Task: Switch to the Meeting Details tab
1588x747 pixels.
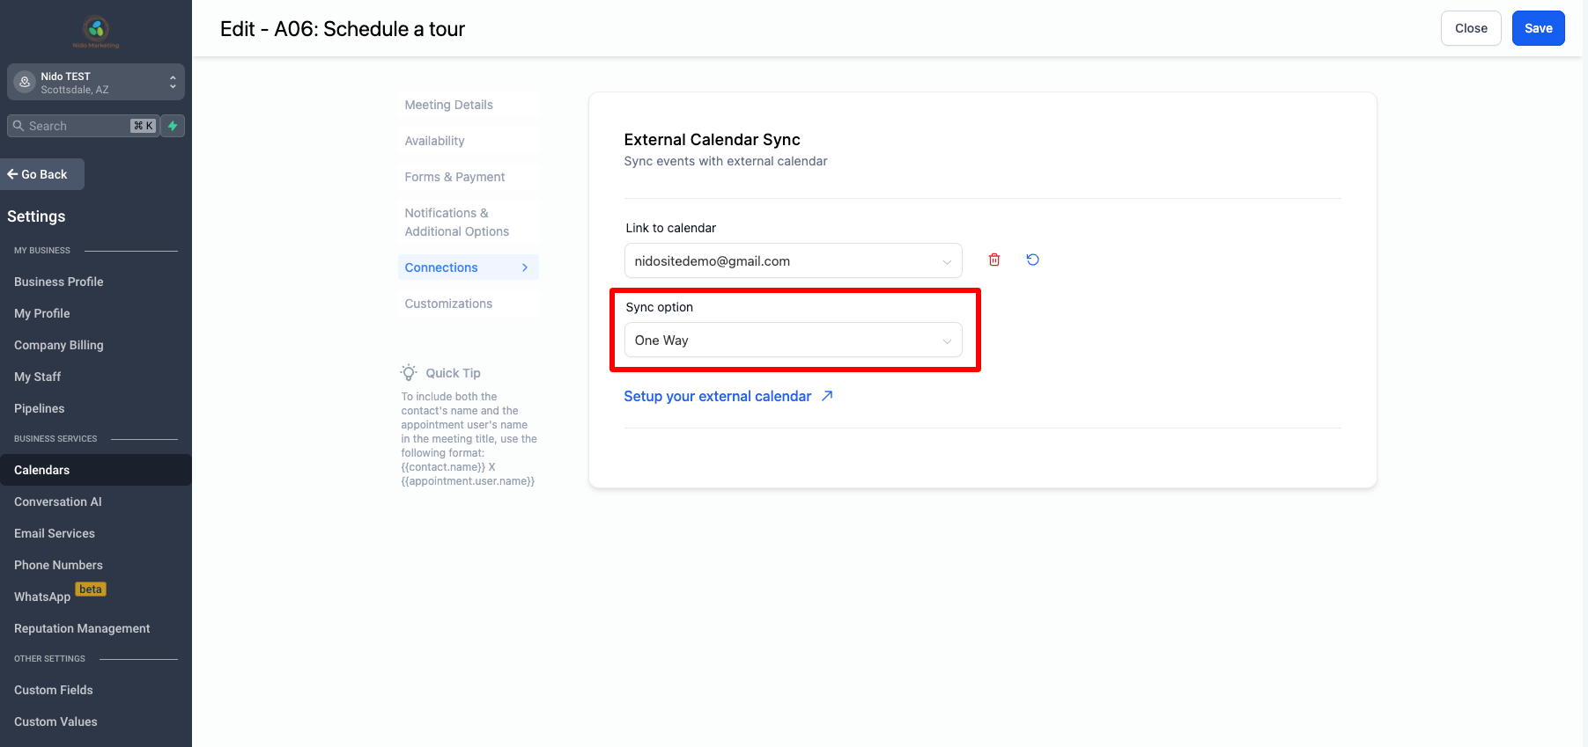Action: click(468, 105)
